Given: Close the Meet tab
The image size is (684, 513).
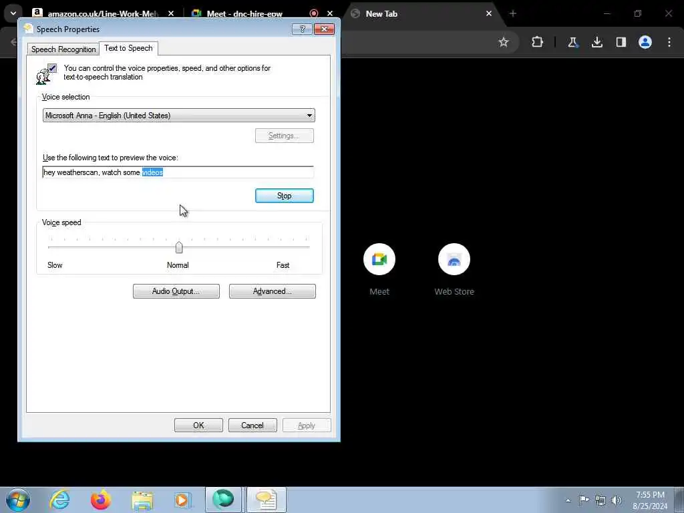Looking at the screenshot, I should coord(330,13).
